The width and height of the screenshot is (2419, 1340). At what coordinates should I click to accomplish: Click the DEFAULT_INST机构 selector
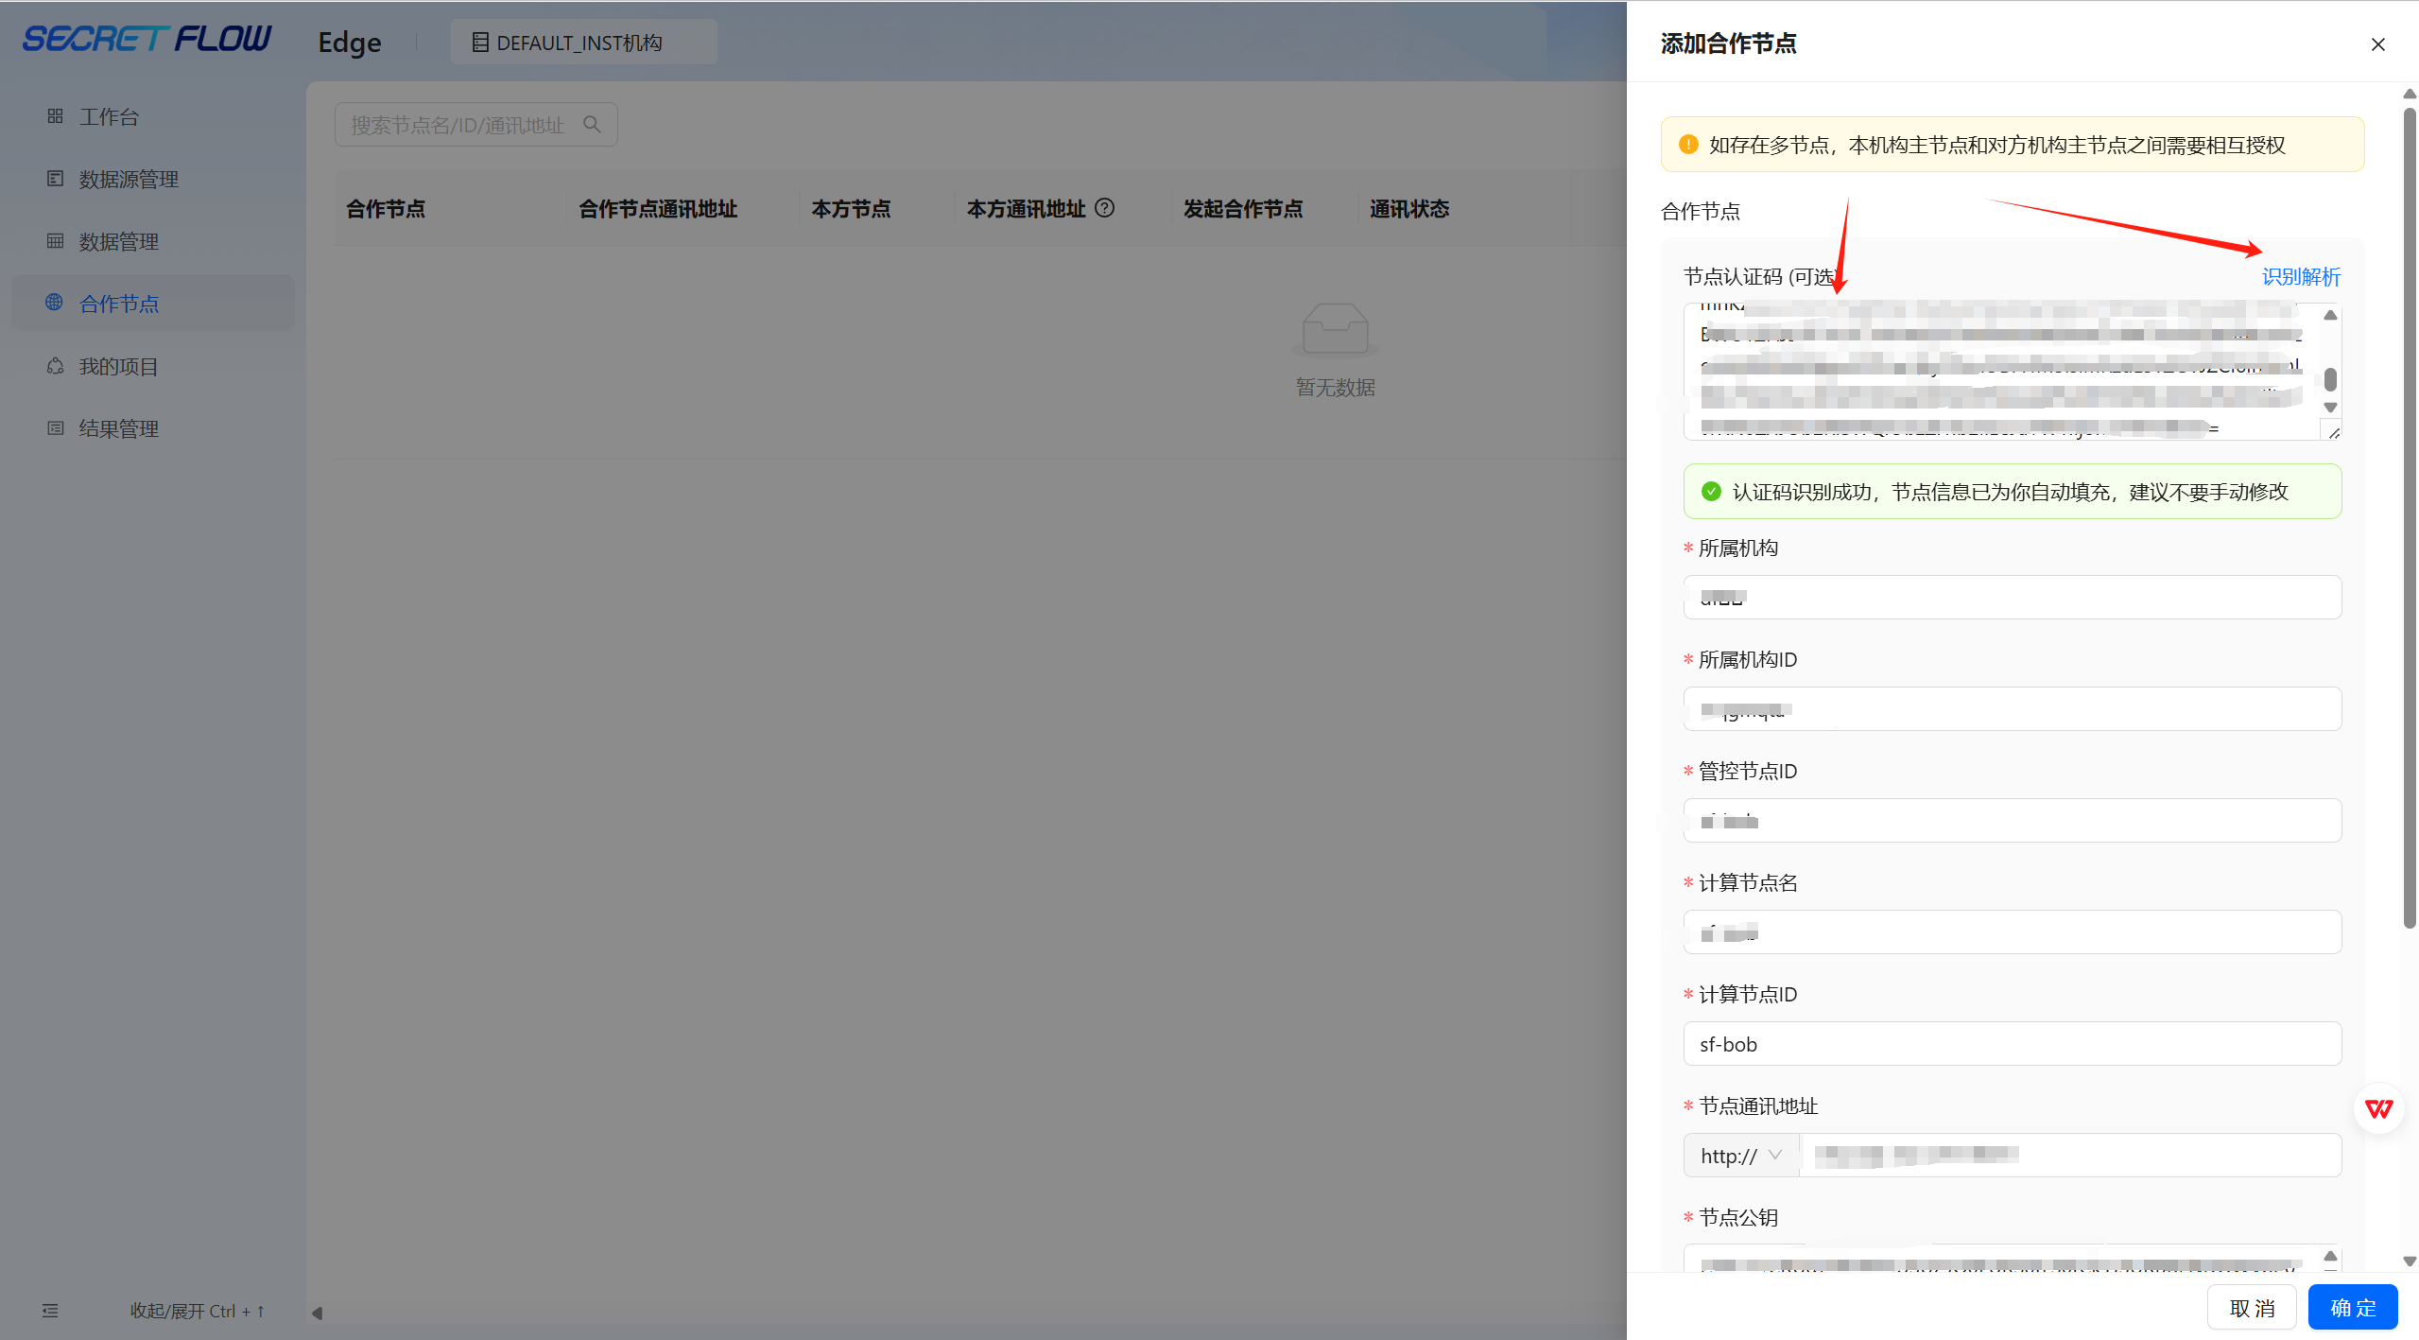[583, 43]
